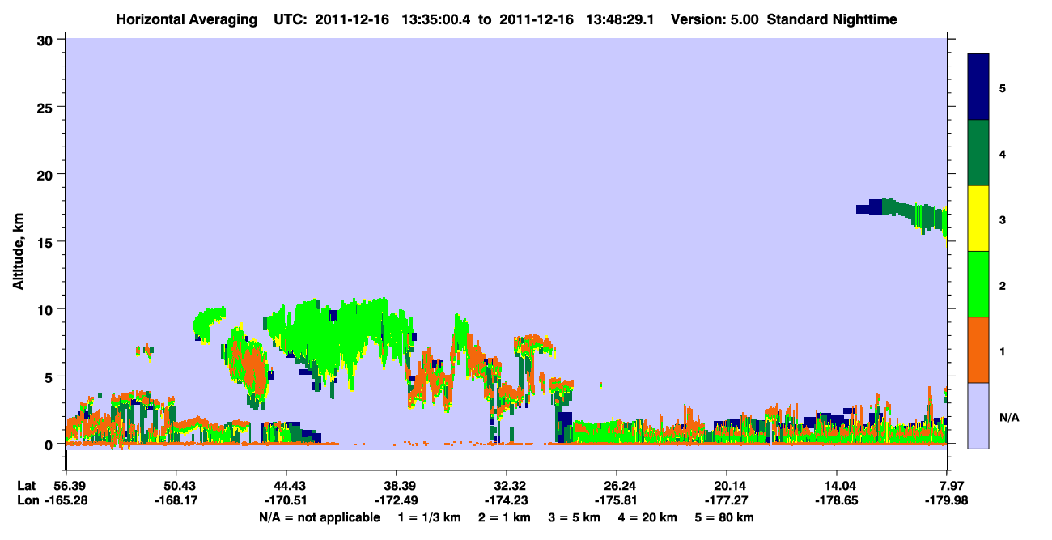Screen dimensions: 1052x540
Task: Click the altitude tick label 10
Action: tap(47, 309)
